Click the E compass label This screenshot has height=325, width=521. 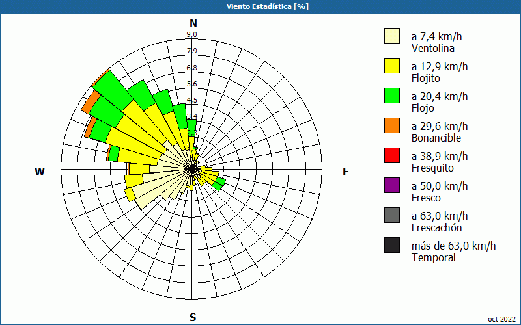tap(346, 172)
